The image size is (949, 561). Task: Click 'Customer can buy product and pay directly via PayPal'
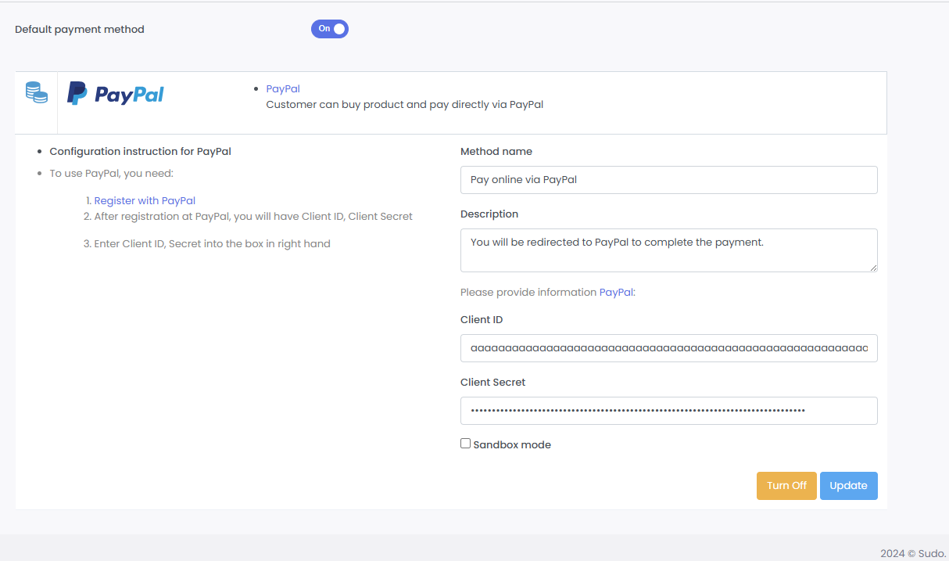pos(405,105)
